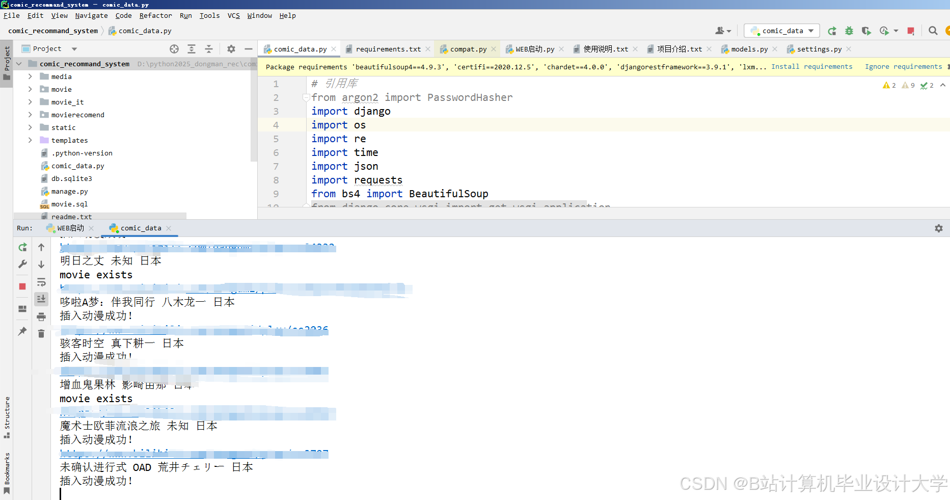This screenshot has width=950, height=500.
Task: Print the console output
Action: (x=41, y=316)
